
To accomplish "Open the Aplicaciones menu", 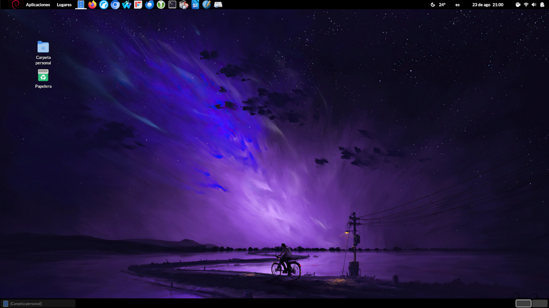I will pos(38,5).
